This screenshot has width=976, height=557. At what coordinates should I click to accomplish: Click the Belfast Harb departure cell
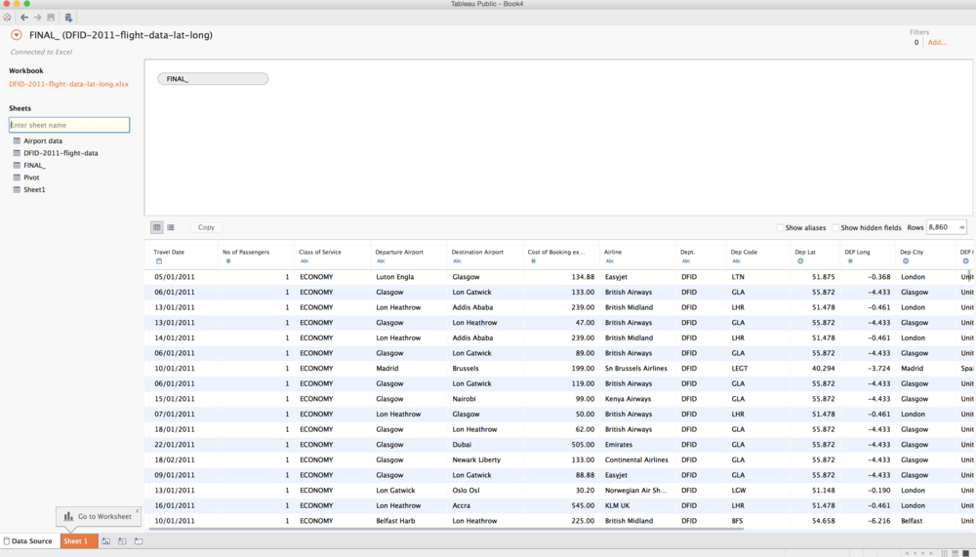click(395, 521)
